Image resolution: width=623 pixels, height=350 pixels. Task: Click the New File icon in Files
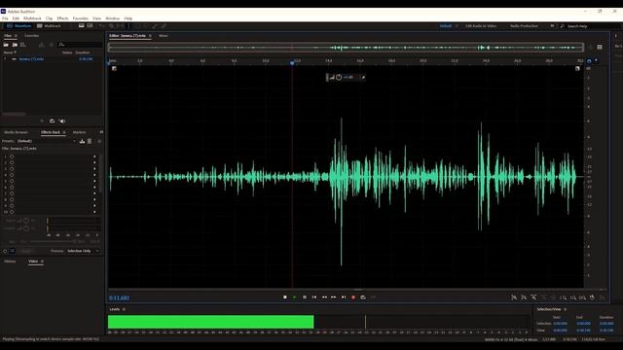pyautogui.click(x=23, y=45)
